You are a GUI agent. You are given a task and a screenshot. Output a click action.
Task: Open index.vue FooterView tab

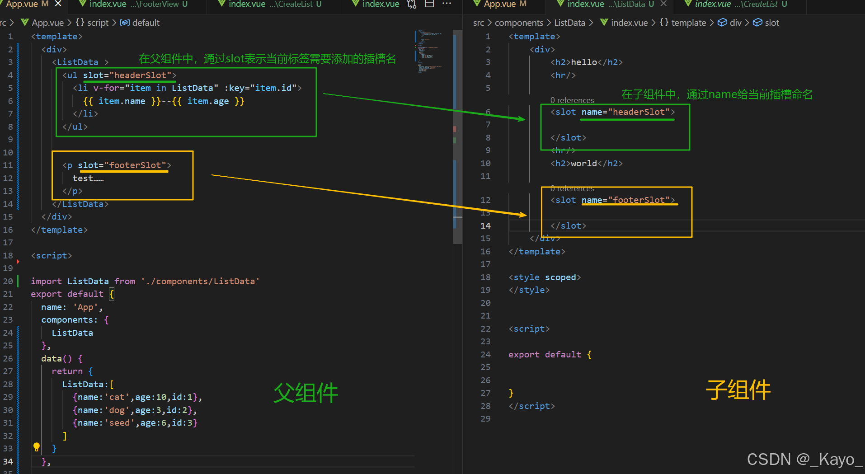click(133, 4)
